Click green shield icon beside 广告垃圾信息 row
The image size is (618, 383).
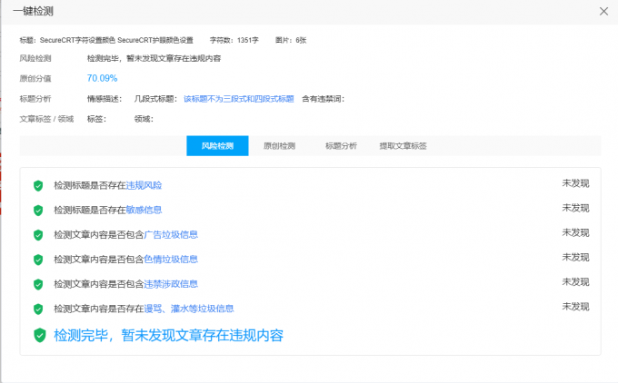(38, 235)
